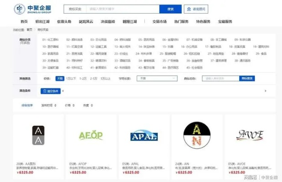Open the circular AN trademark image
Screen dimensions: 282x182
click(x=197, y=135)
